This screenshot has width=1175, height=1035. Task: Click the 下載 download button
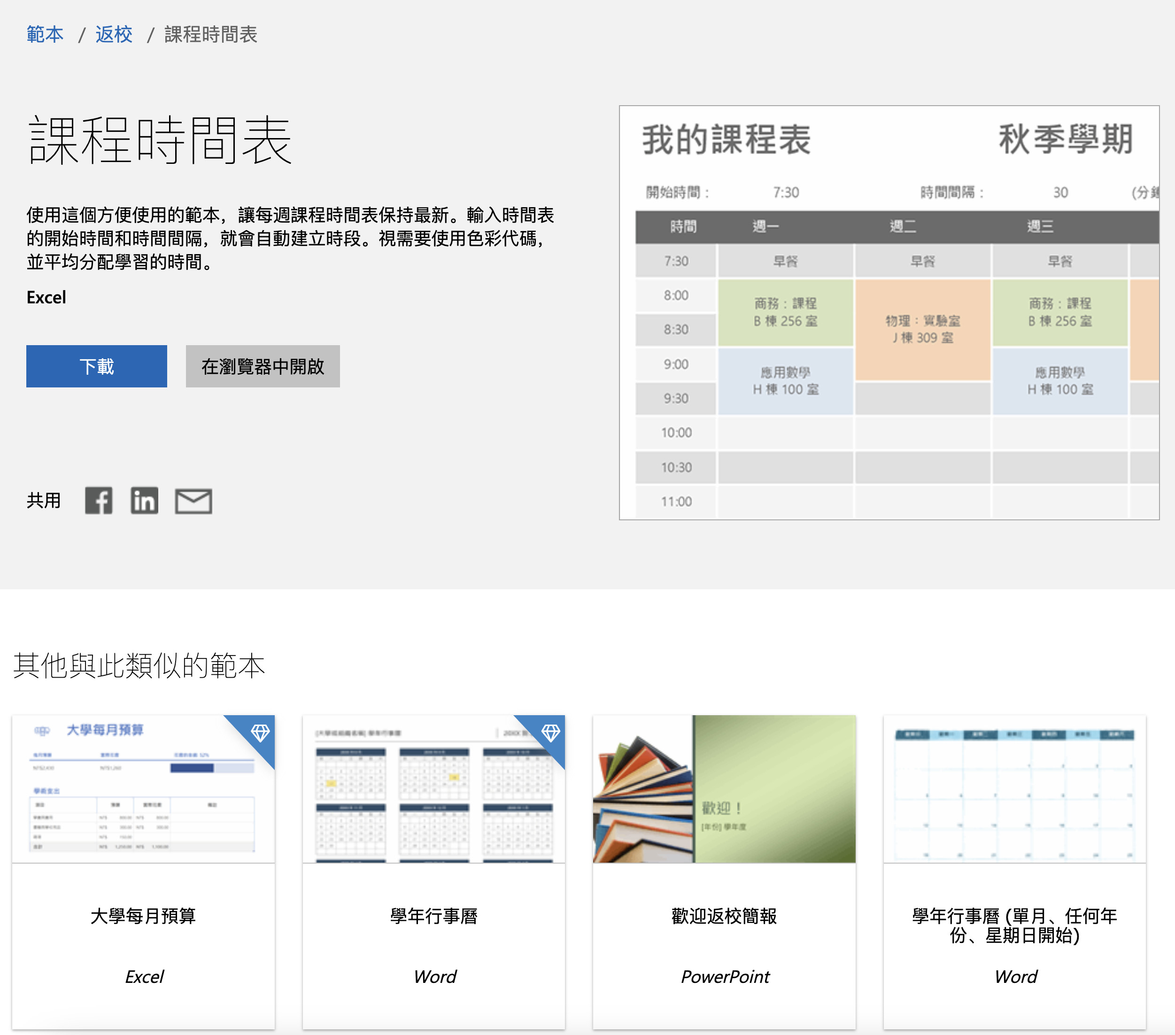pos(97,366)
